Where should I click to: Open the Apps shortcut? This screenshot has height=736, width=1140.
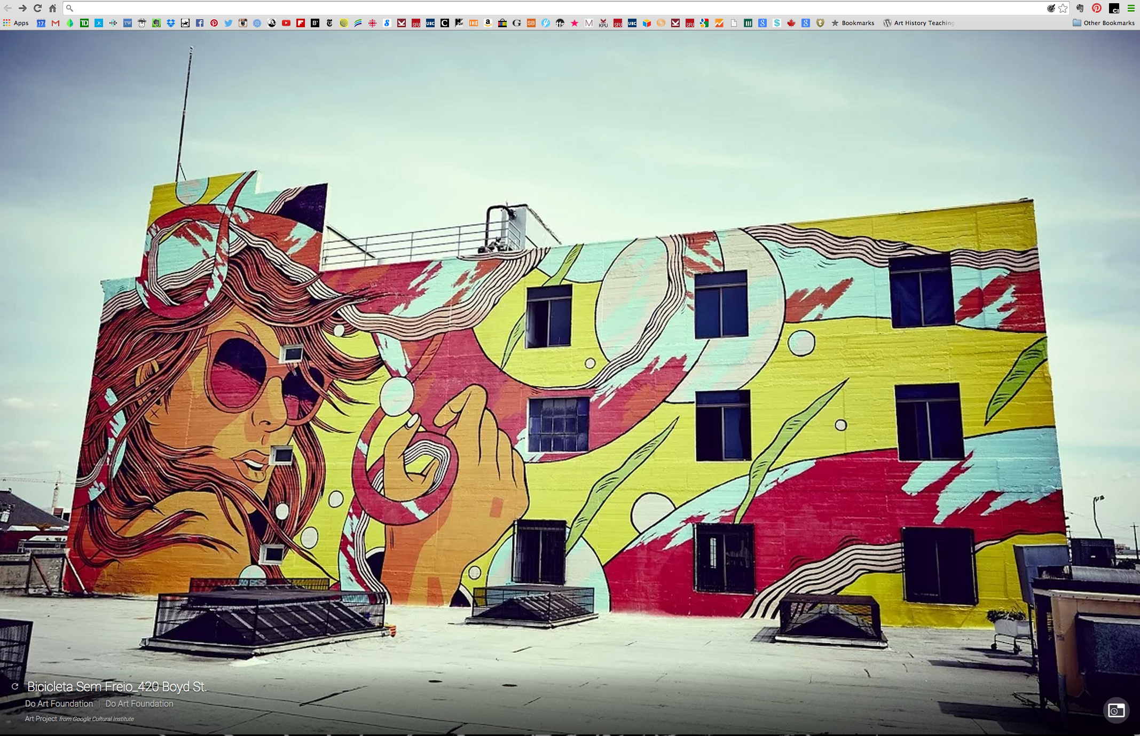[x=16, y=23]
